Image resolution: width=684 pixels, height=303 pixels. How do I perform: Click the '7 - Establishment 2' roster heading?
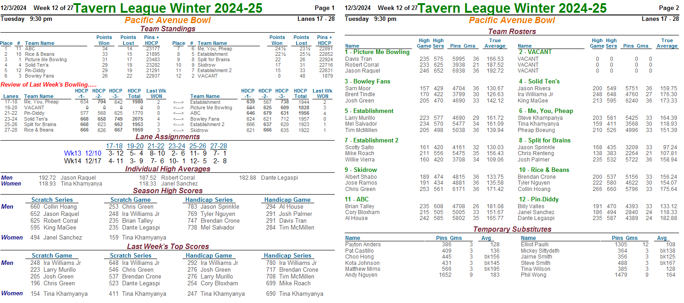pos(372,140)
